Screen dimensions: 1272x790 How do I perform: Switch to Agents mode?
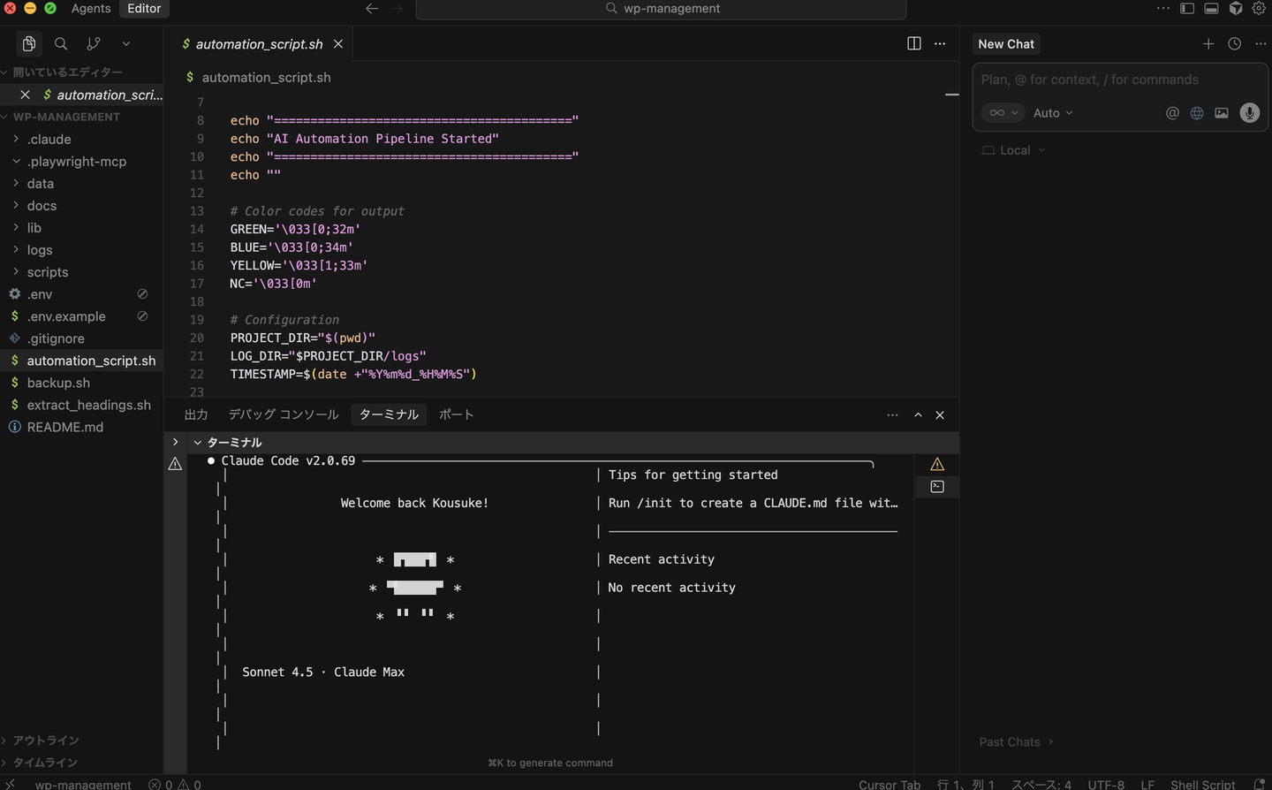(x=91, y=8)
